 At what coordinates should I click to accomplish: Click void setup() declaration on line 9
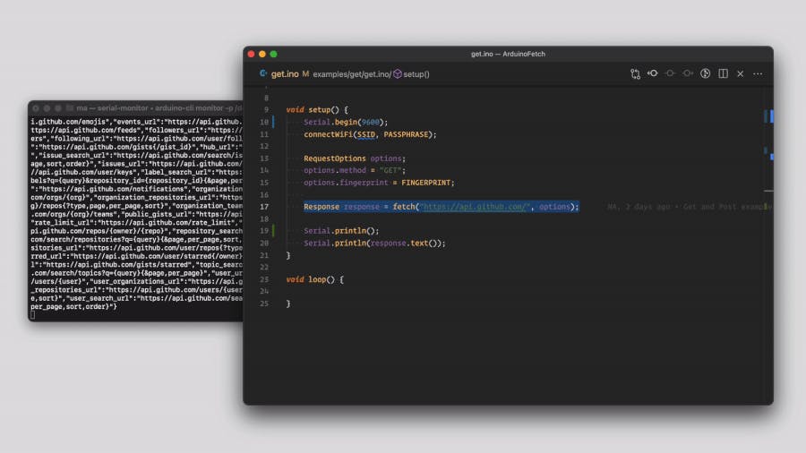coord(317,109)
